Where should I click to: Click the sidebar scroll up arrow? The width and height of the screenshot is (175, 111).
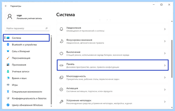coord(51,36)
